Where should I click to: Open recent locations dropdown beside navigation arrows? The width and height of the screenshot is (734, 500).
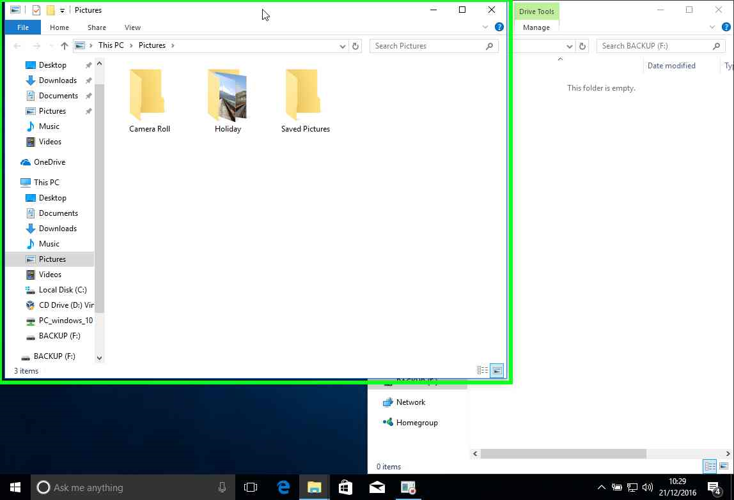click(x=51, y=46)
